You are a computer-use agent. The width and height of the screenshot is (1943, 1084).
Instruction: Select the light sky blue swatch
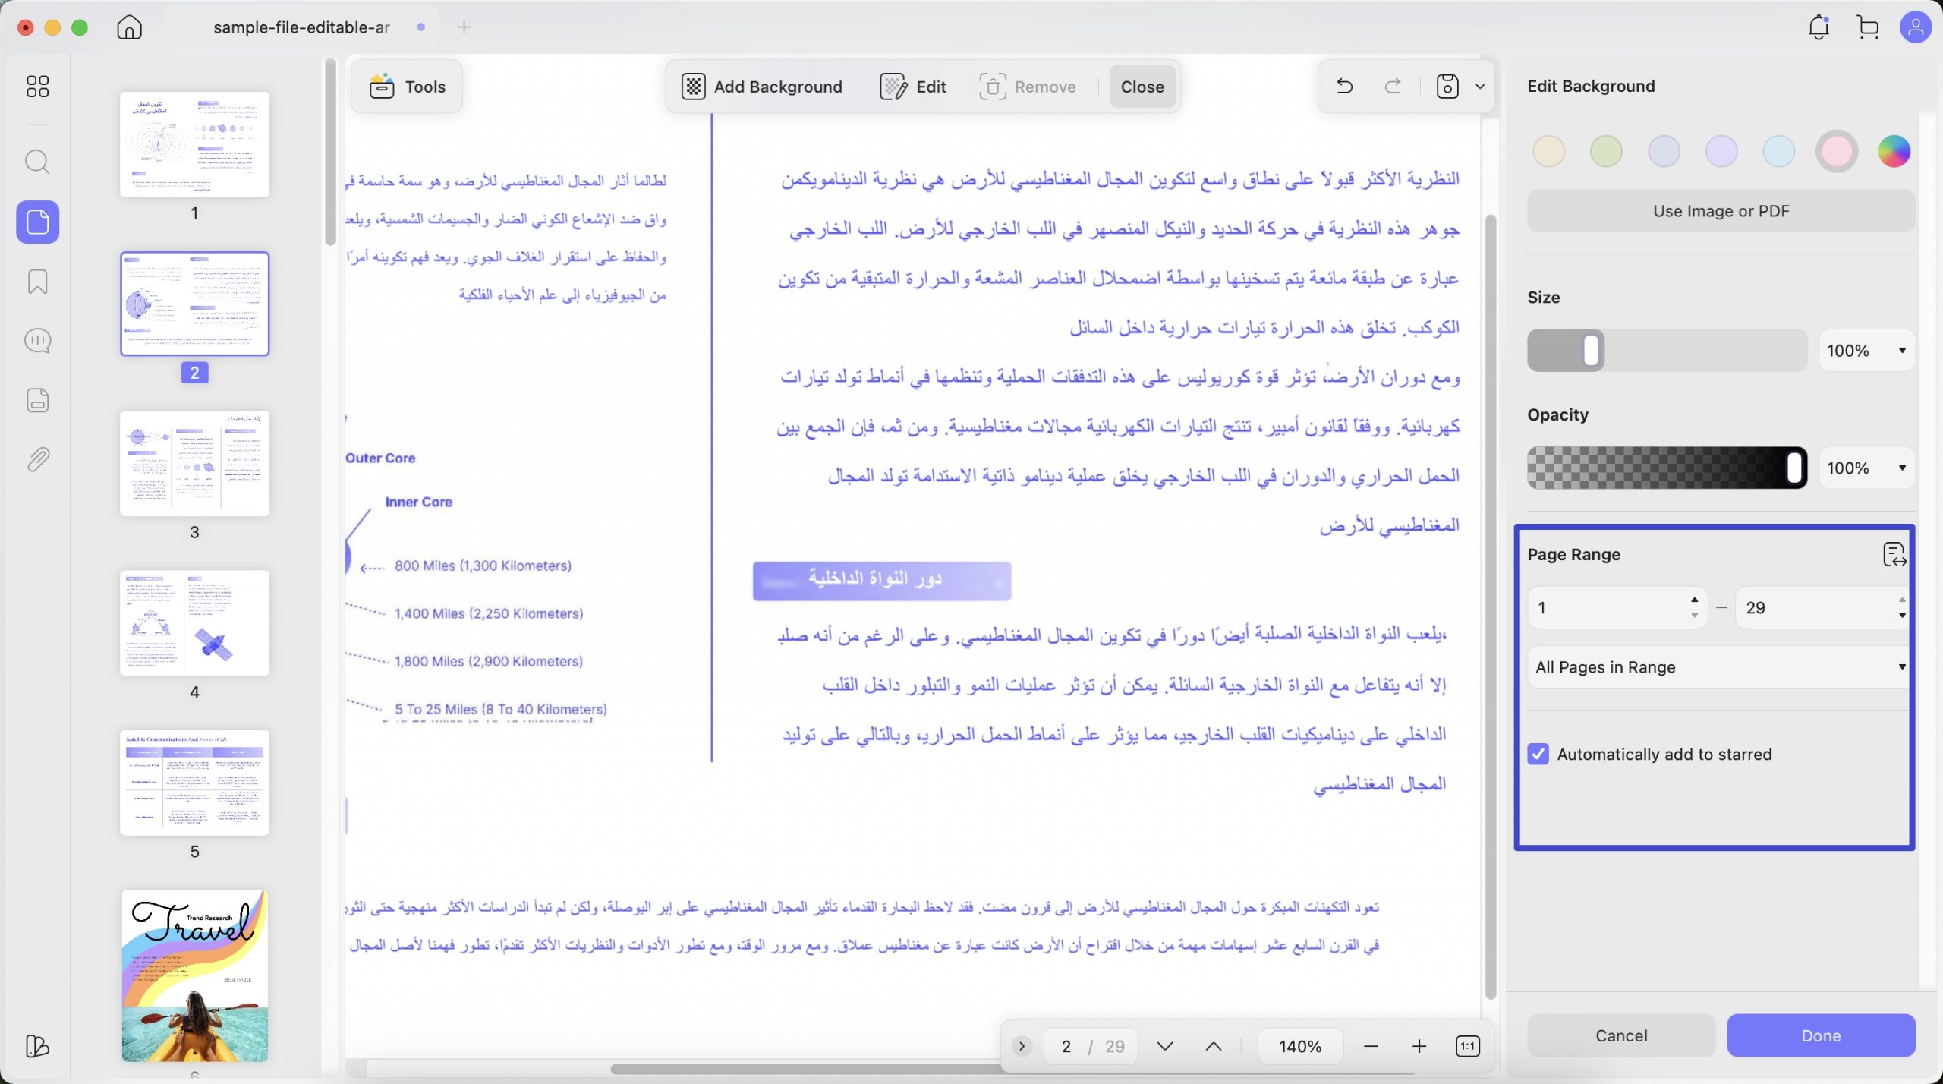pyautogui.click(x=1778, y=151)
